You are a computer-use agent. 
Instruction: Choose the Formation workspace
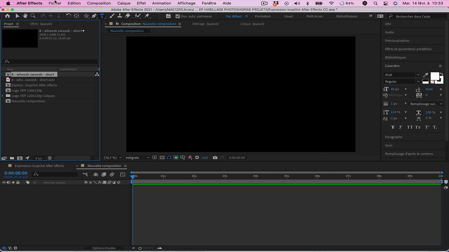(x=263, y=16)
